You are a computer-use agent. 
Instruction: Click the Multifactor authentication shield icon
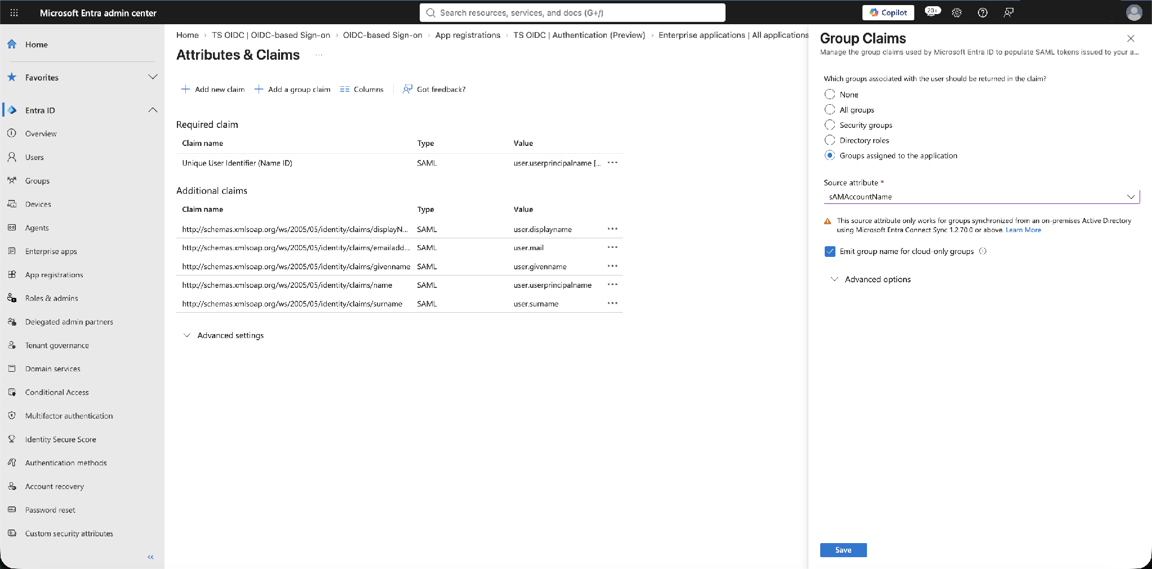pyautogui.click(x=12, y=415)
